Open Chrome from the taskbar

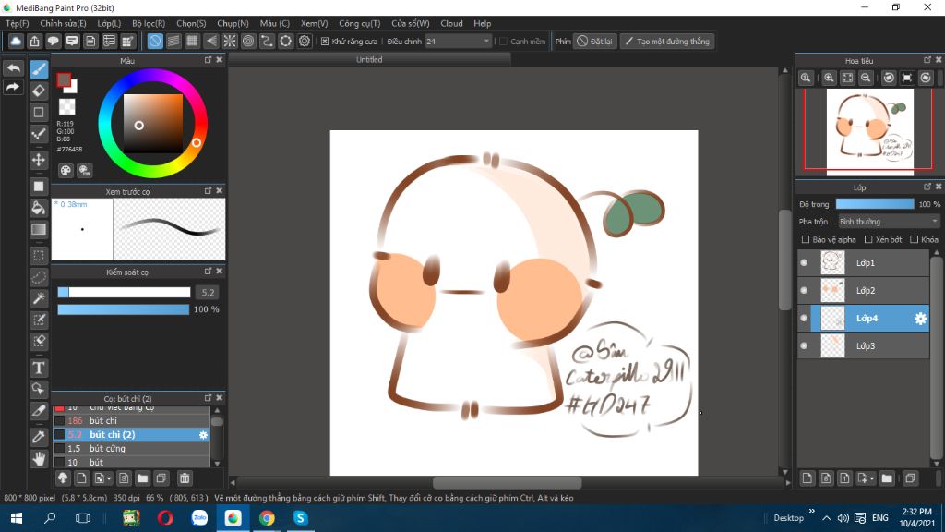[267, 518]
